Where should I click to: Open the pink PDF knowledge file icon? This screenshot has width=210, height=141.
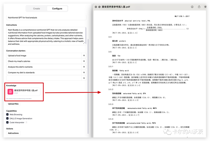[10, 92]
